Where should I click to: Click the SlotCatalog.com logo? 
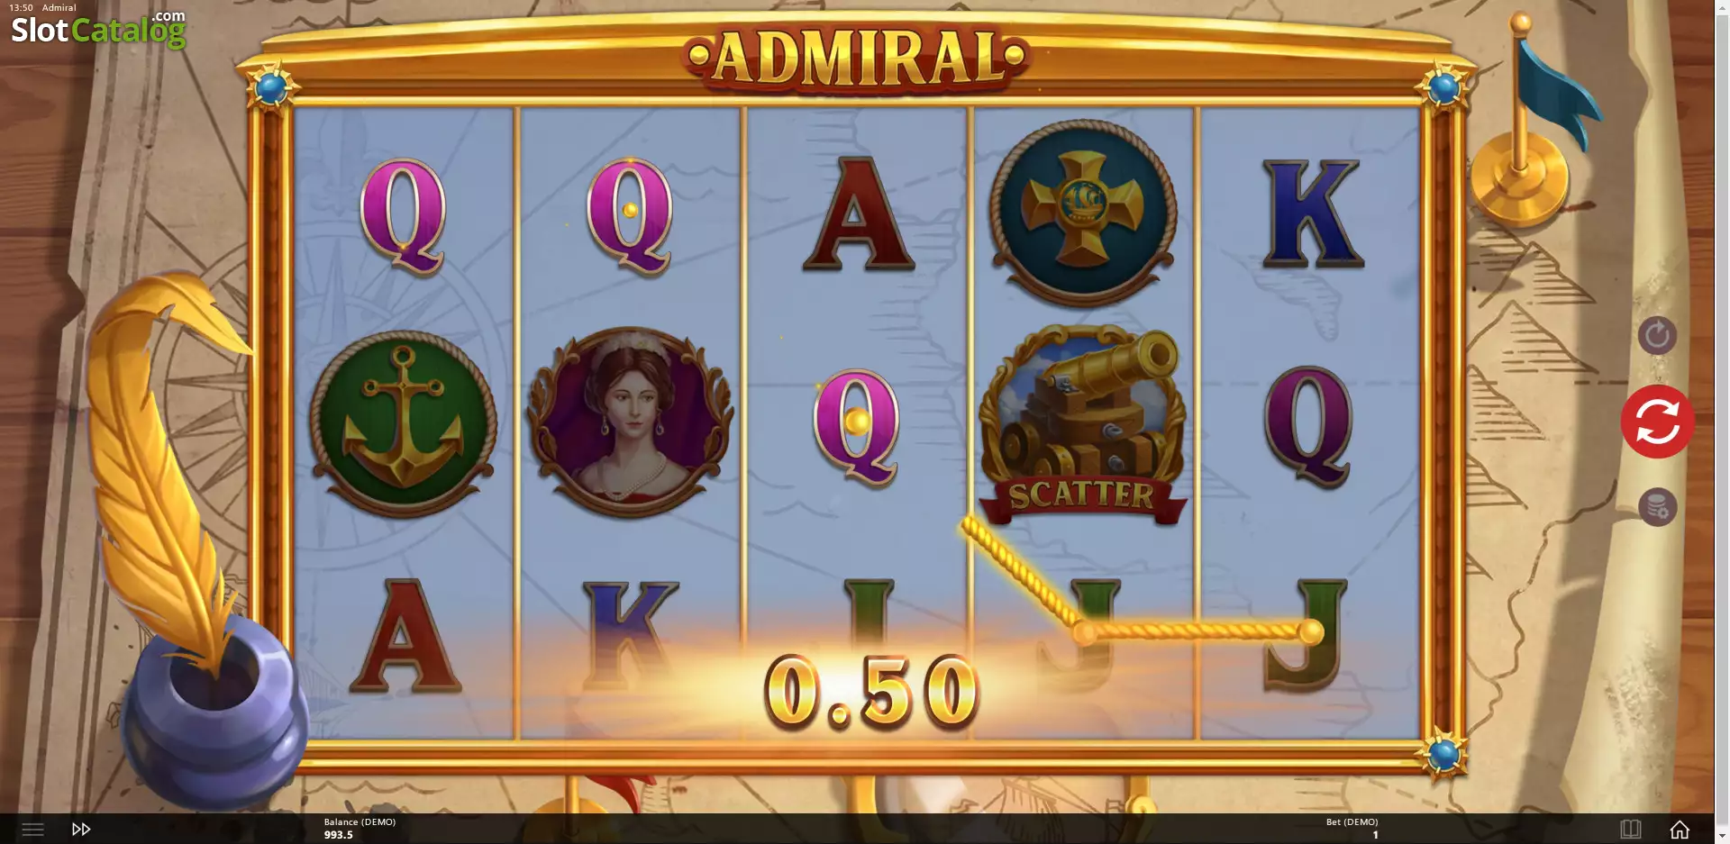tap(98, 29)
